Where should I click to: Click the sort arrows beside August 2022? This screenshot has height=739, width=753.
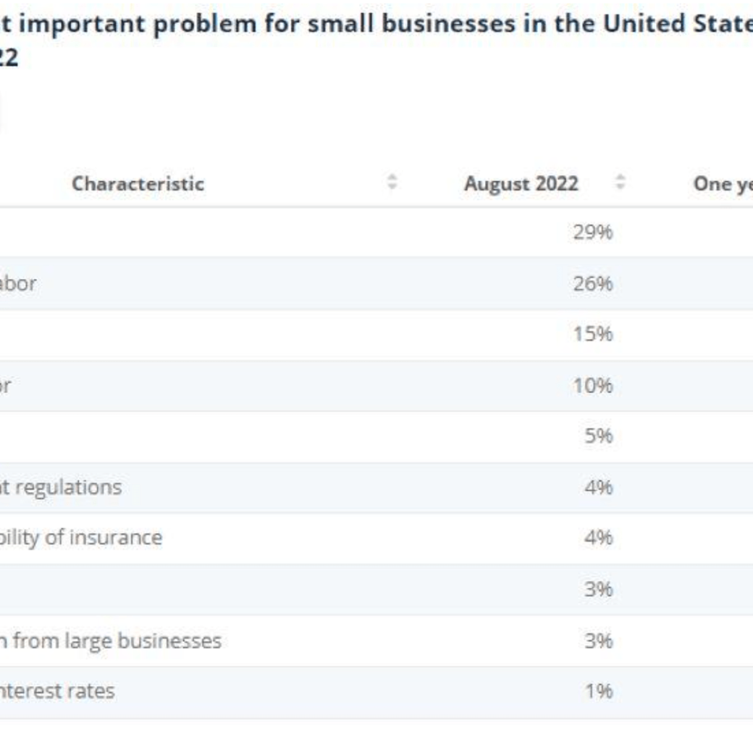tap(621, 183)
